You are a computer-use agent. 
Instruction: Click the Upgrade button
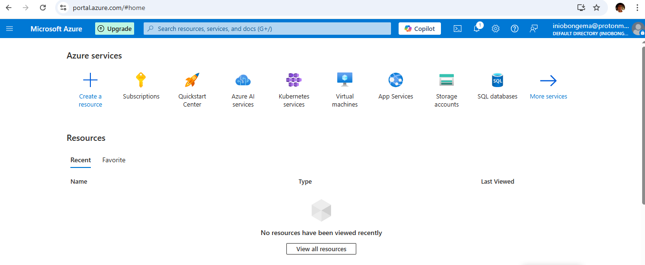115,29
